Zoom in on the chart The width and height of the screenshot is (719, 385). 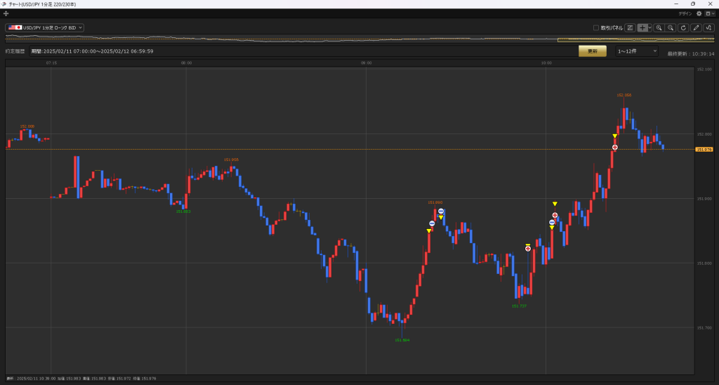click(659, 27)
